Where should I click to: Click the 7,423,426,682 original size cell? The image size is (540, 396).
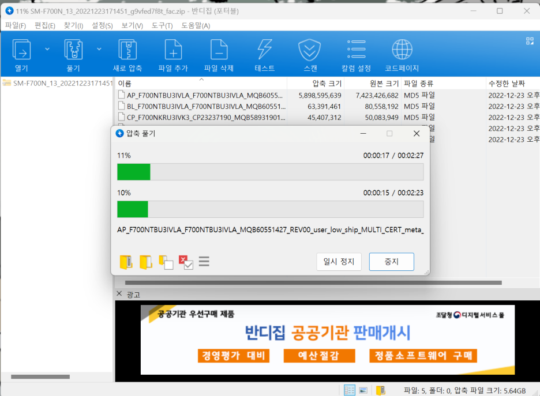[377, 95]
